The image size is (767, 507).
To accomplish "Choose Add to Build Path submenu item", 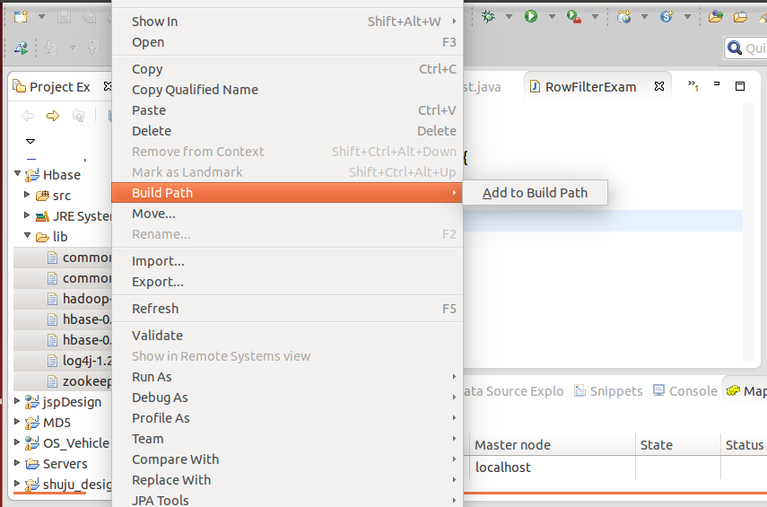I will click(x=535, y=193).
